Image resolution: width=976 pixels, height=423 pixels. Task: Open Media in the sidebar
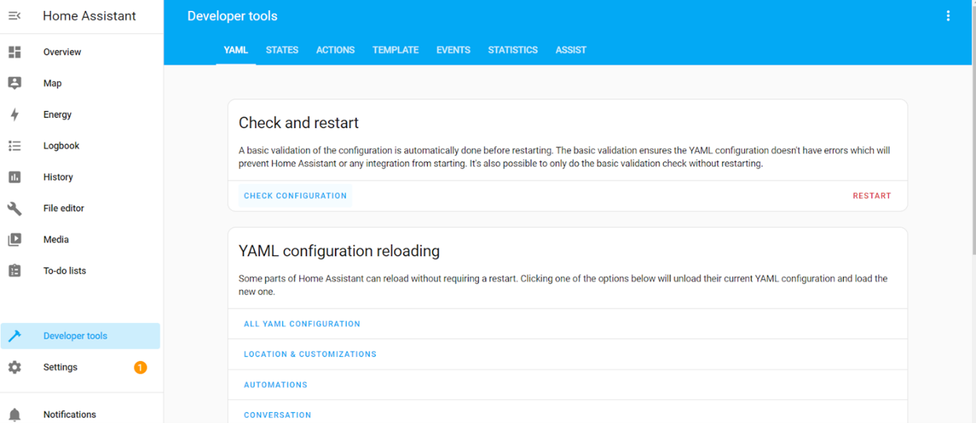(81, 240)
